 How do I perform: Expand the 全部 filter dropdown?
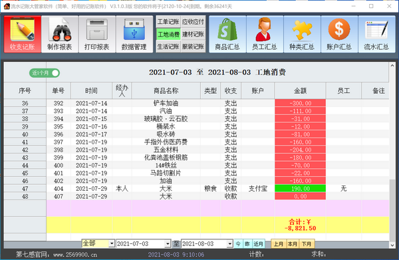click(112, 244)
